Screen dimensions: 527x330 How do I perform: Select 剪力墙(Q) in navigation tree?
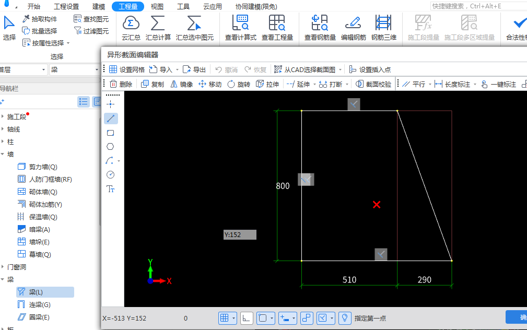point(43,167)
